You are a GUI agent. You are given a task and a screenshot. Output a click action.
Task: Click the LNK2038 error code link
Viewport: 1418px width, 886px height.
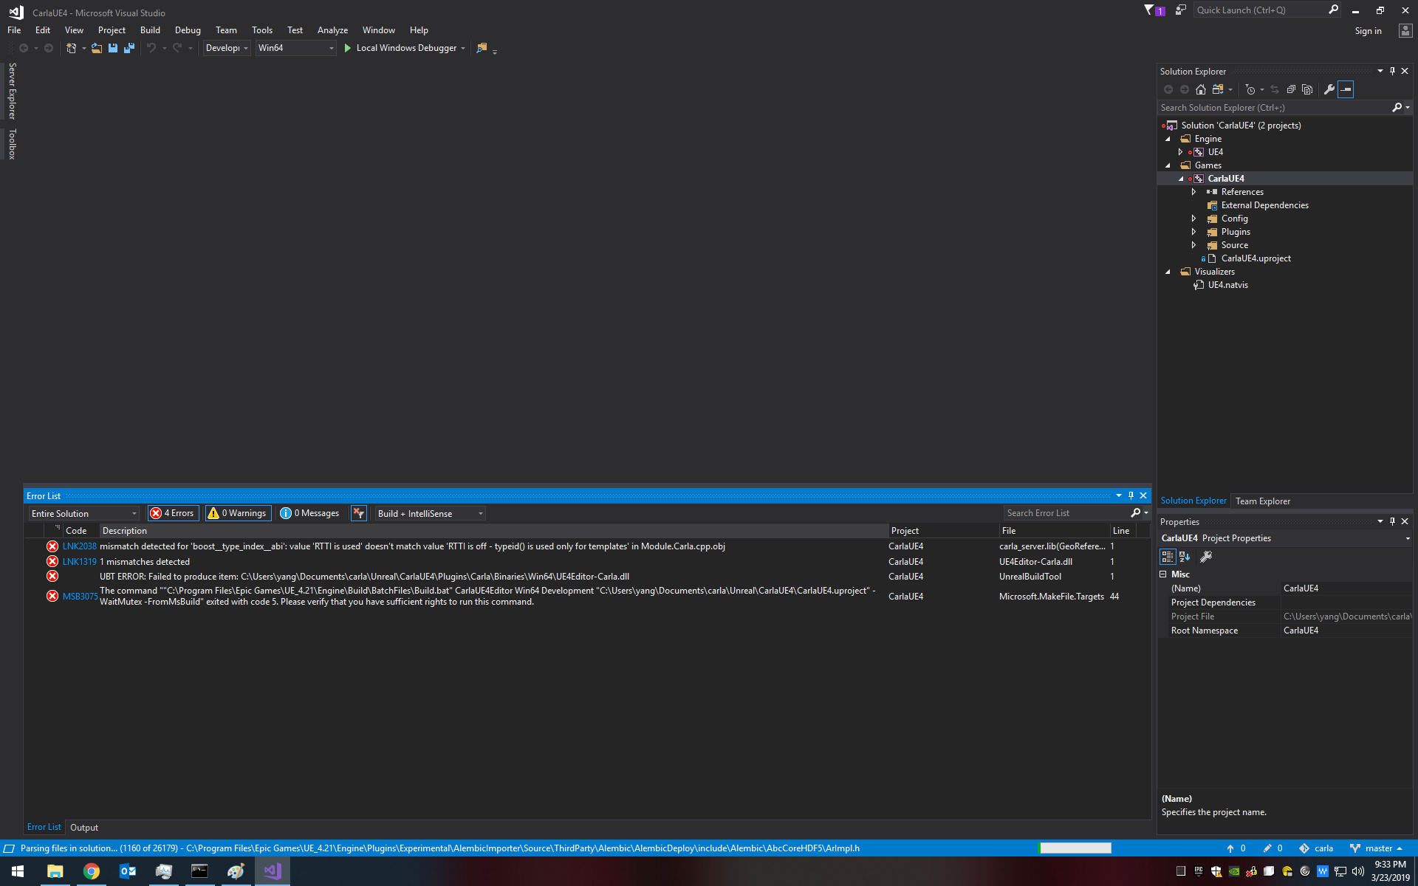point(79,546)
